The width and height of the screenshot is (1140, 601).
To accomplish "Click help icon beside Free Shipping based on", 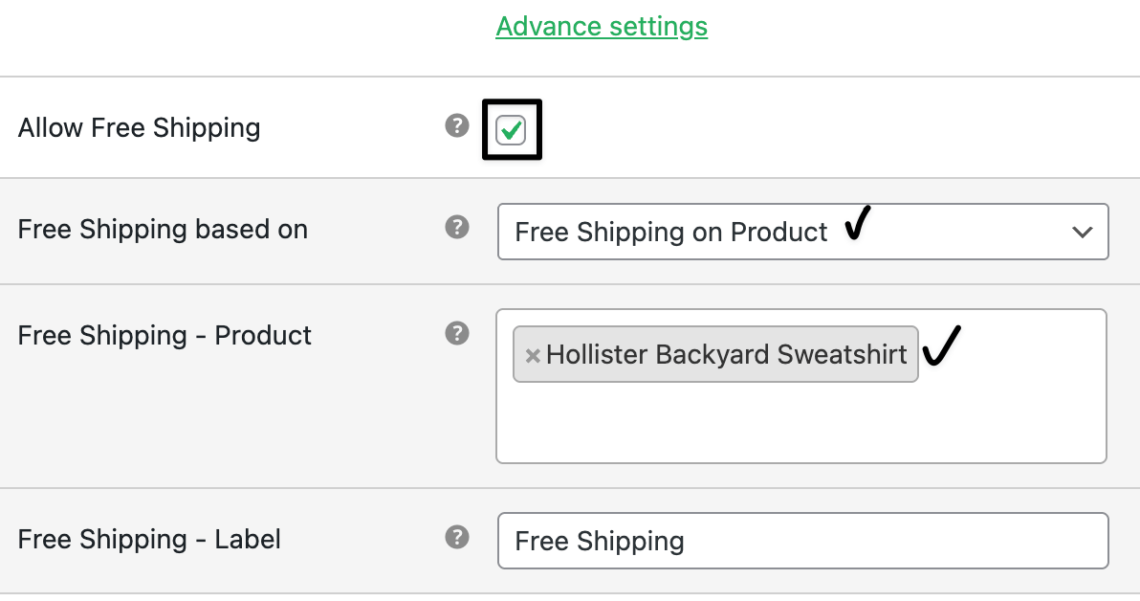I will [x=457, y=228].
